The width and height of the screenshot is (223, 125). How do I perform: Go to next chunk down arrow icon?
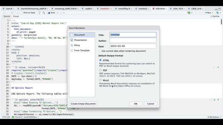(x=200, y=13)
